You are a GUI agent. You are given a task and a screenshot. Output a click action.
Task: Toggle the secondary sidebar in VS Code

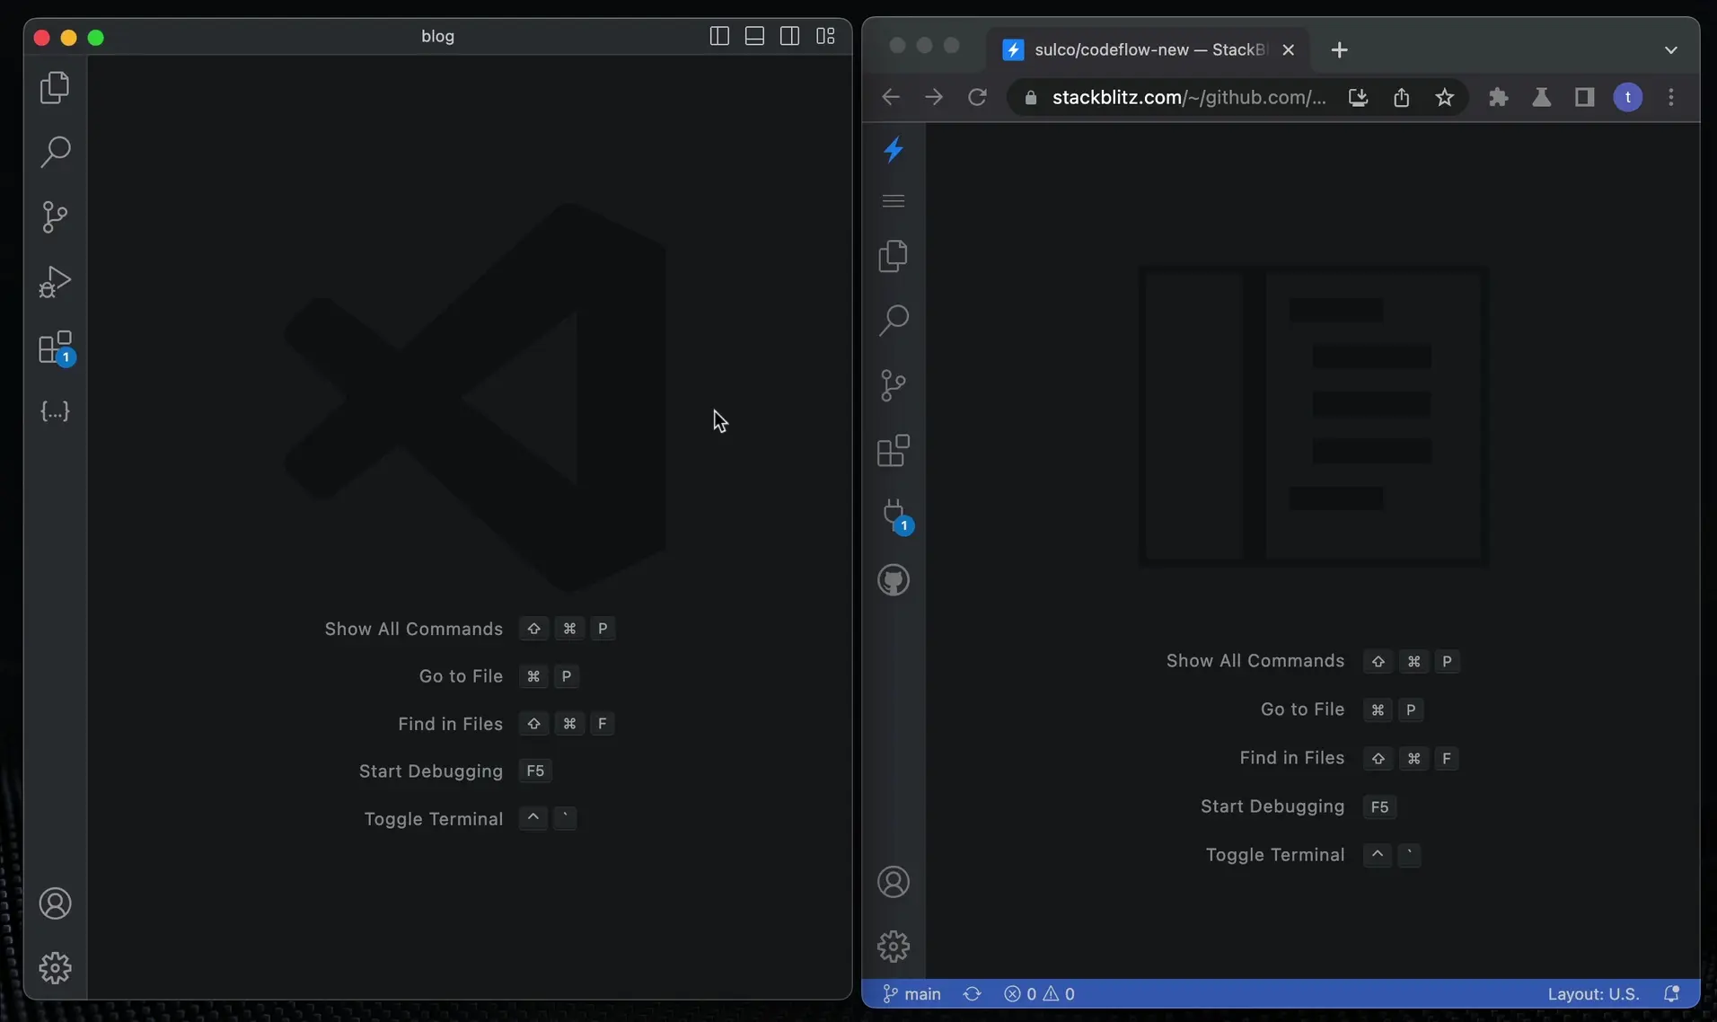coord(790,37)
